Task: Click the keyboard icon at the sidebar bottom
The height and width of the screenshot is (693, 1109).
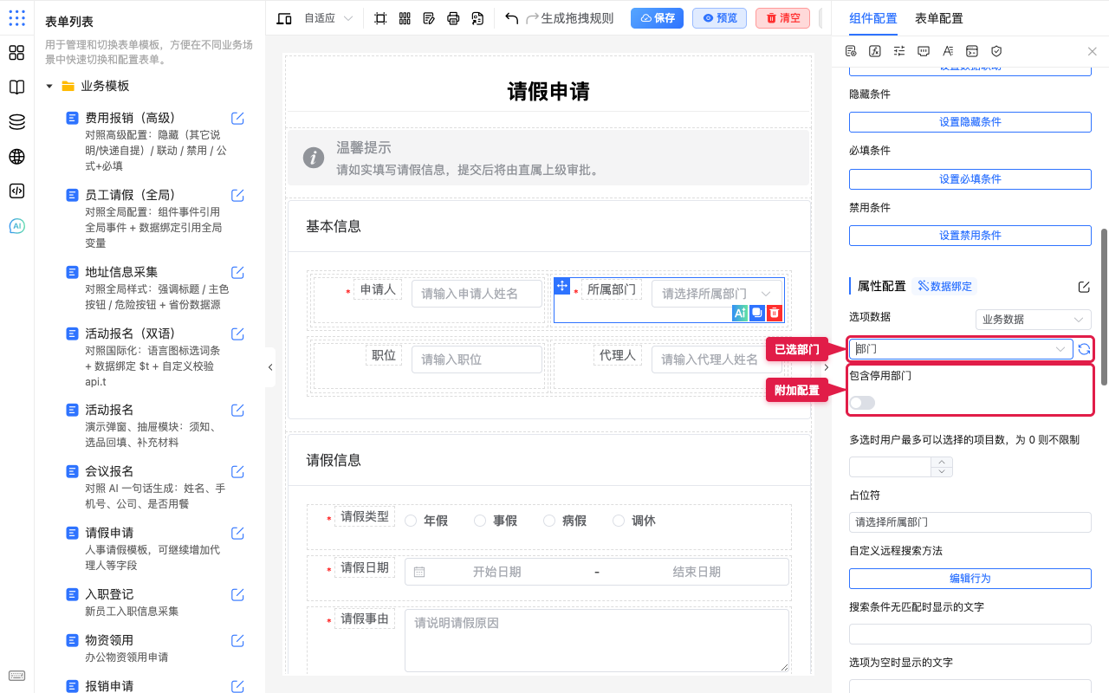Action: click(16, 676)
